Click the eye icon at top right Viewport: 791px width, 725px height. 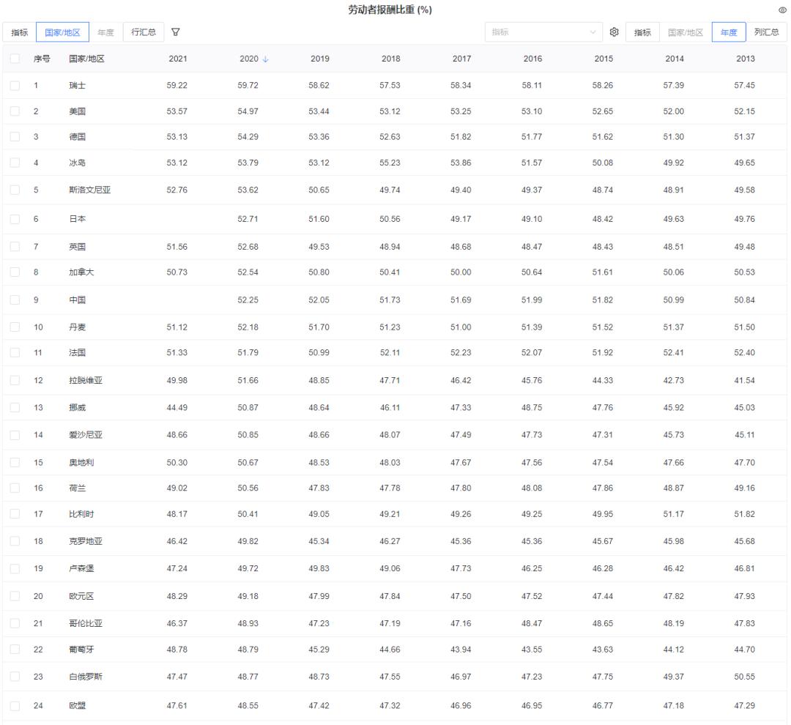781,10
